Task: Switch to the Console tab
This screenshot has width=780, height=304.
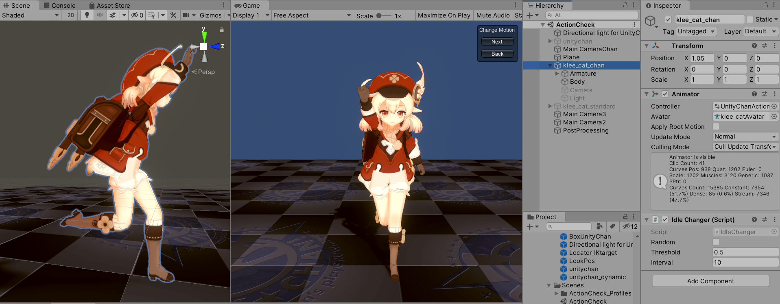Action: point(59,5)
